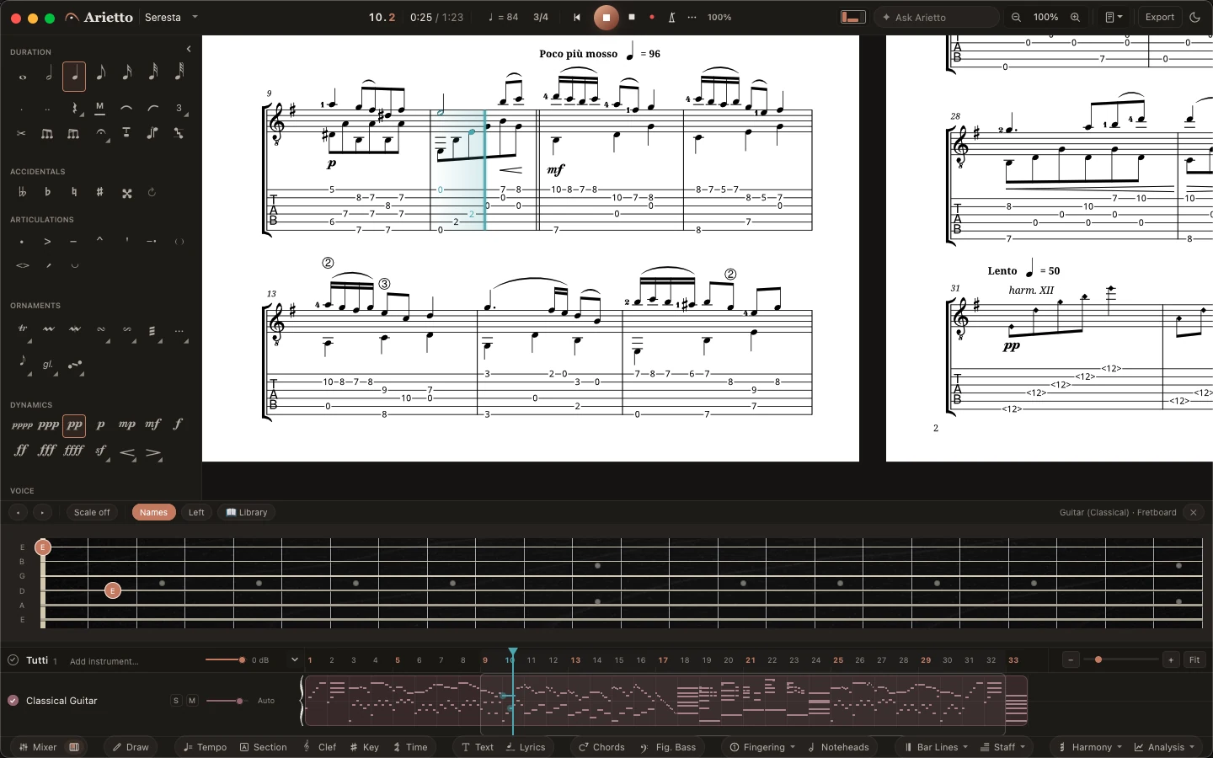Open the Tempo tool
This screenshot has height=758, width=1213.
pyautogui.click(x=206, y=747)
